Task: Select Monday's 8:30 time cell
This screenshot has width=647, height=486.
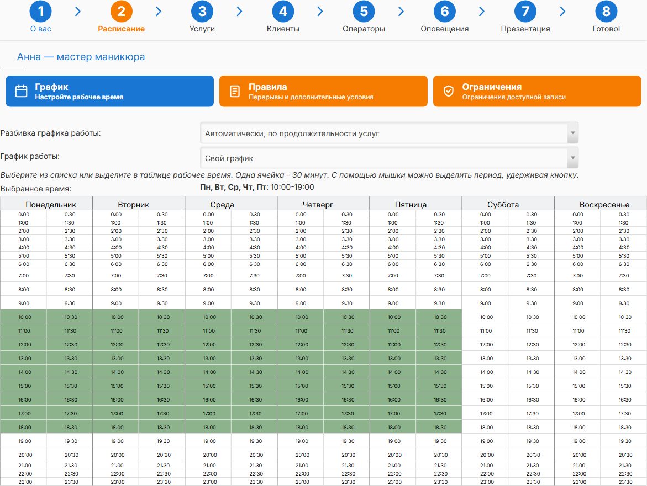Action: 70,290
